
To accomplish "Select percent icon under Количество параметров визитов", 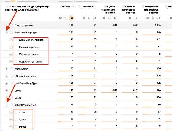I will (x=153, y=18).
